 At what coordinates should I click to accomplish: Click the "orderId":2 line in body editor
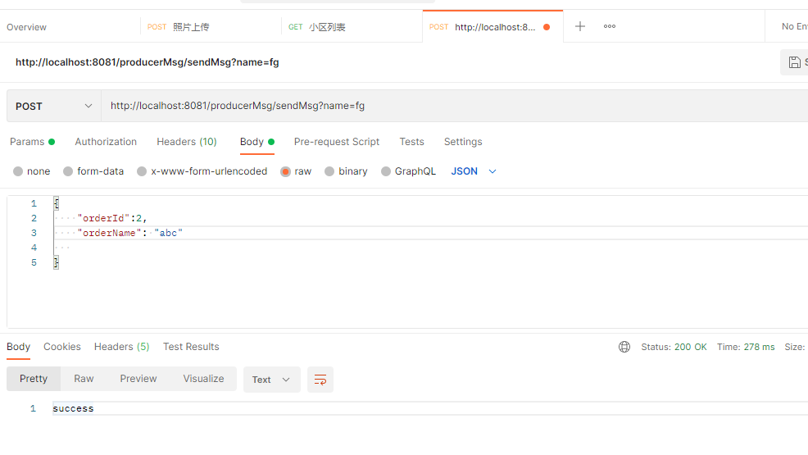click(x=112, y=219)
